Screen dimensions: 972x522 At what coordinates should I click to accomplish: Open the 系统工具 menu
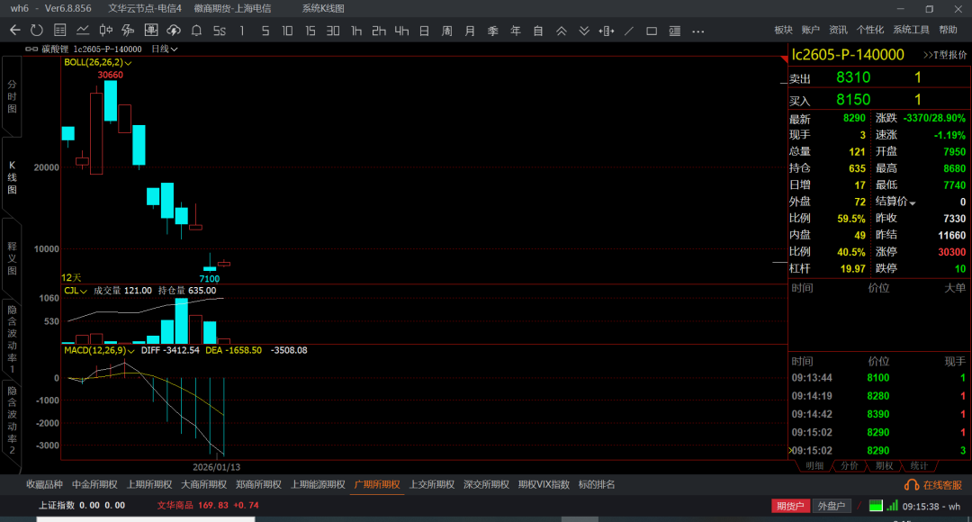pyautogui.click(x=911, y=30)
